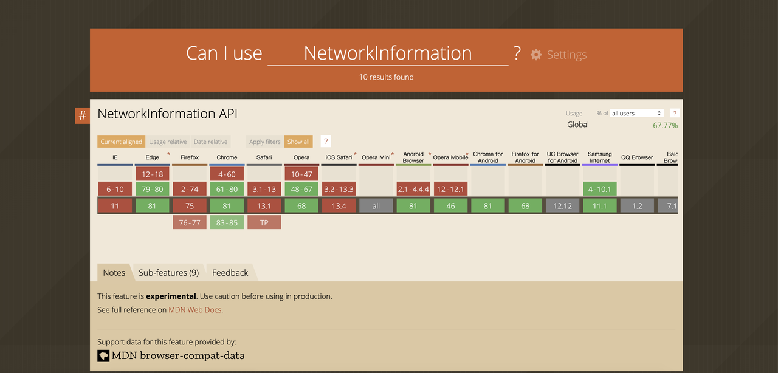The image size is (778, 373).
Task: Select the Chrome 83-85 future cell
Action: 227,222
